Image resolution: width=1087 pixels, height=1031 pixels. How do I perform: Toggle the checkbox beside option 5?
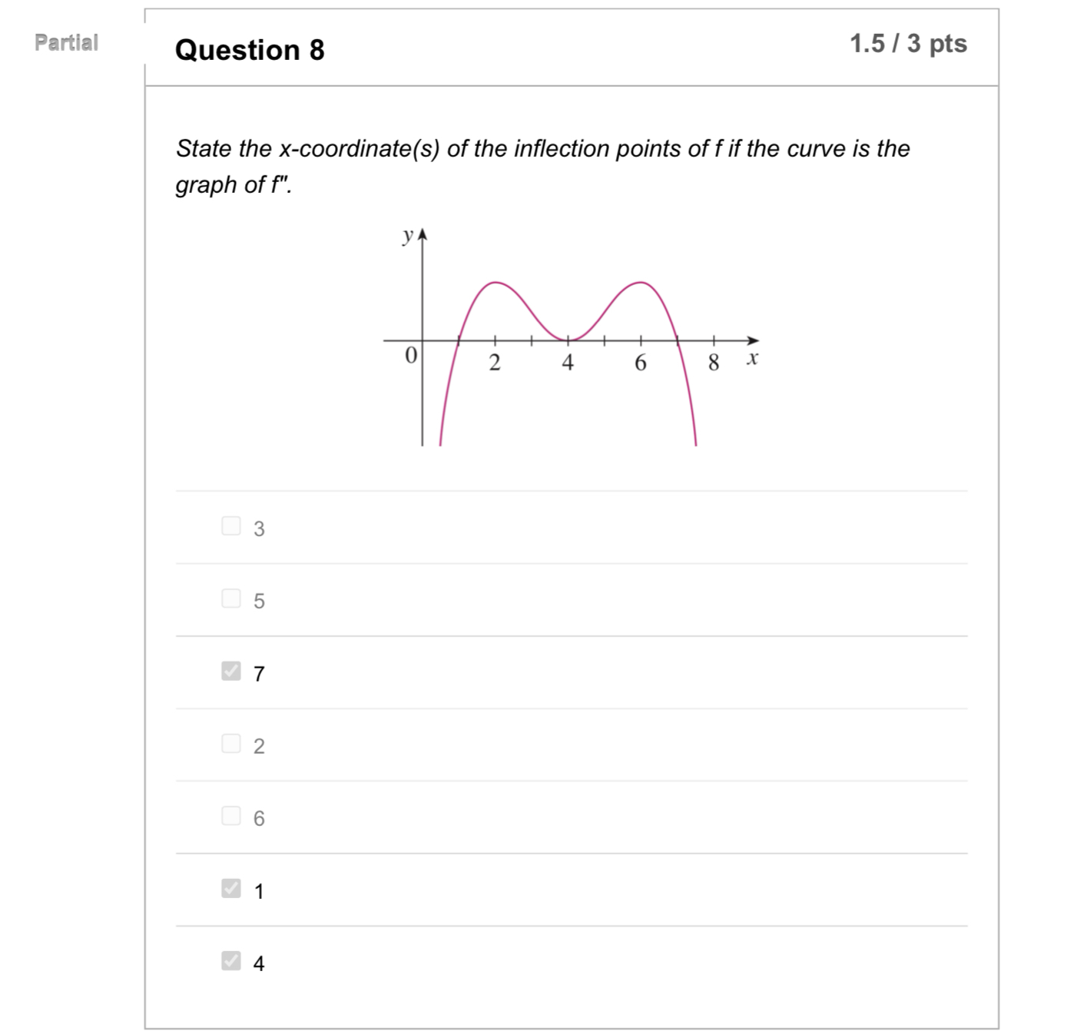[x=230, y=598]
